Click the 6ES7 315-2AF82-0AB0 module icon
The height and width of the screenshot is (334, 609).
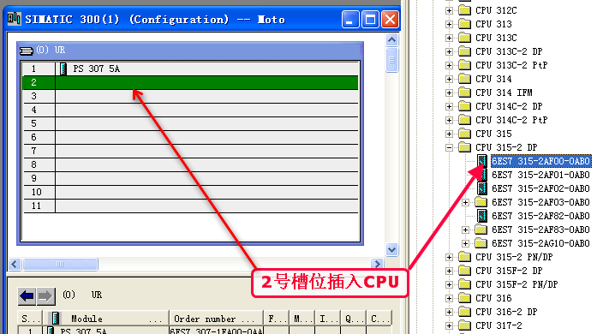(482, 216)
